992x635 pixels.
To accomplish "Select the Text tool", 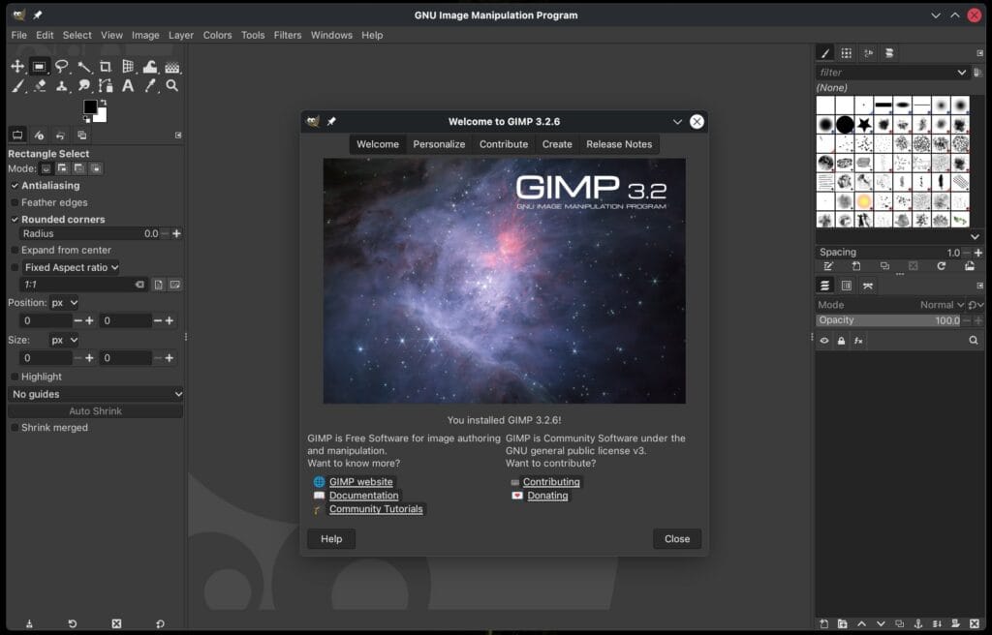I will pos(128,86).
